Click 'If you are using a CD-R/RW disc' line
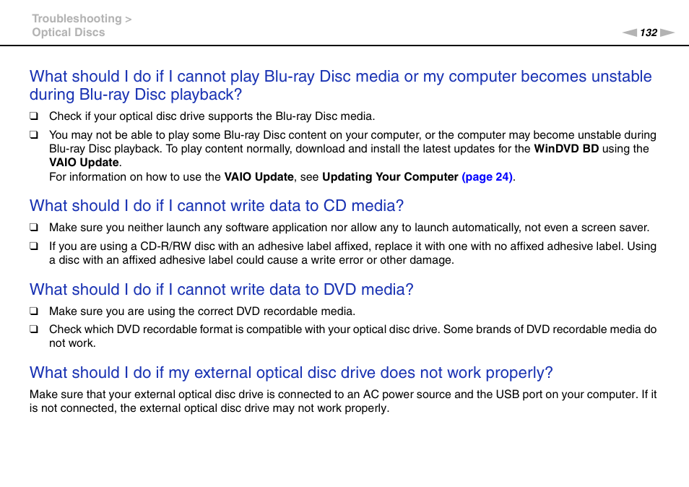Image resolution: width=689 pixels, height=487 pixels. [x=353, y=253]
